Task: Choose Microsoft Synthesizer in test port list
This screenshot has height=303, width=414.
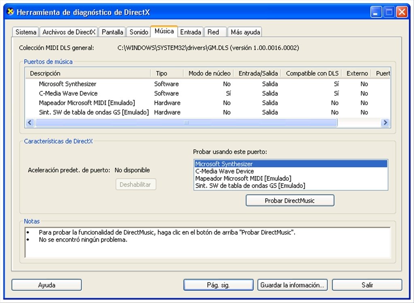Action: (x=291, y=164)
